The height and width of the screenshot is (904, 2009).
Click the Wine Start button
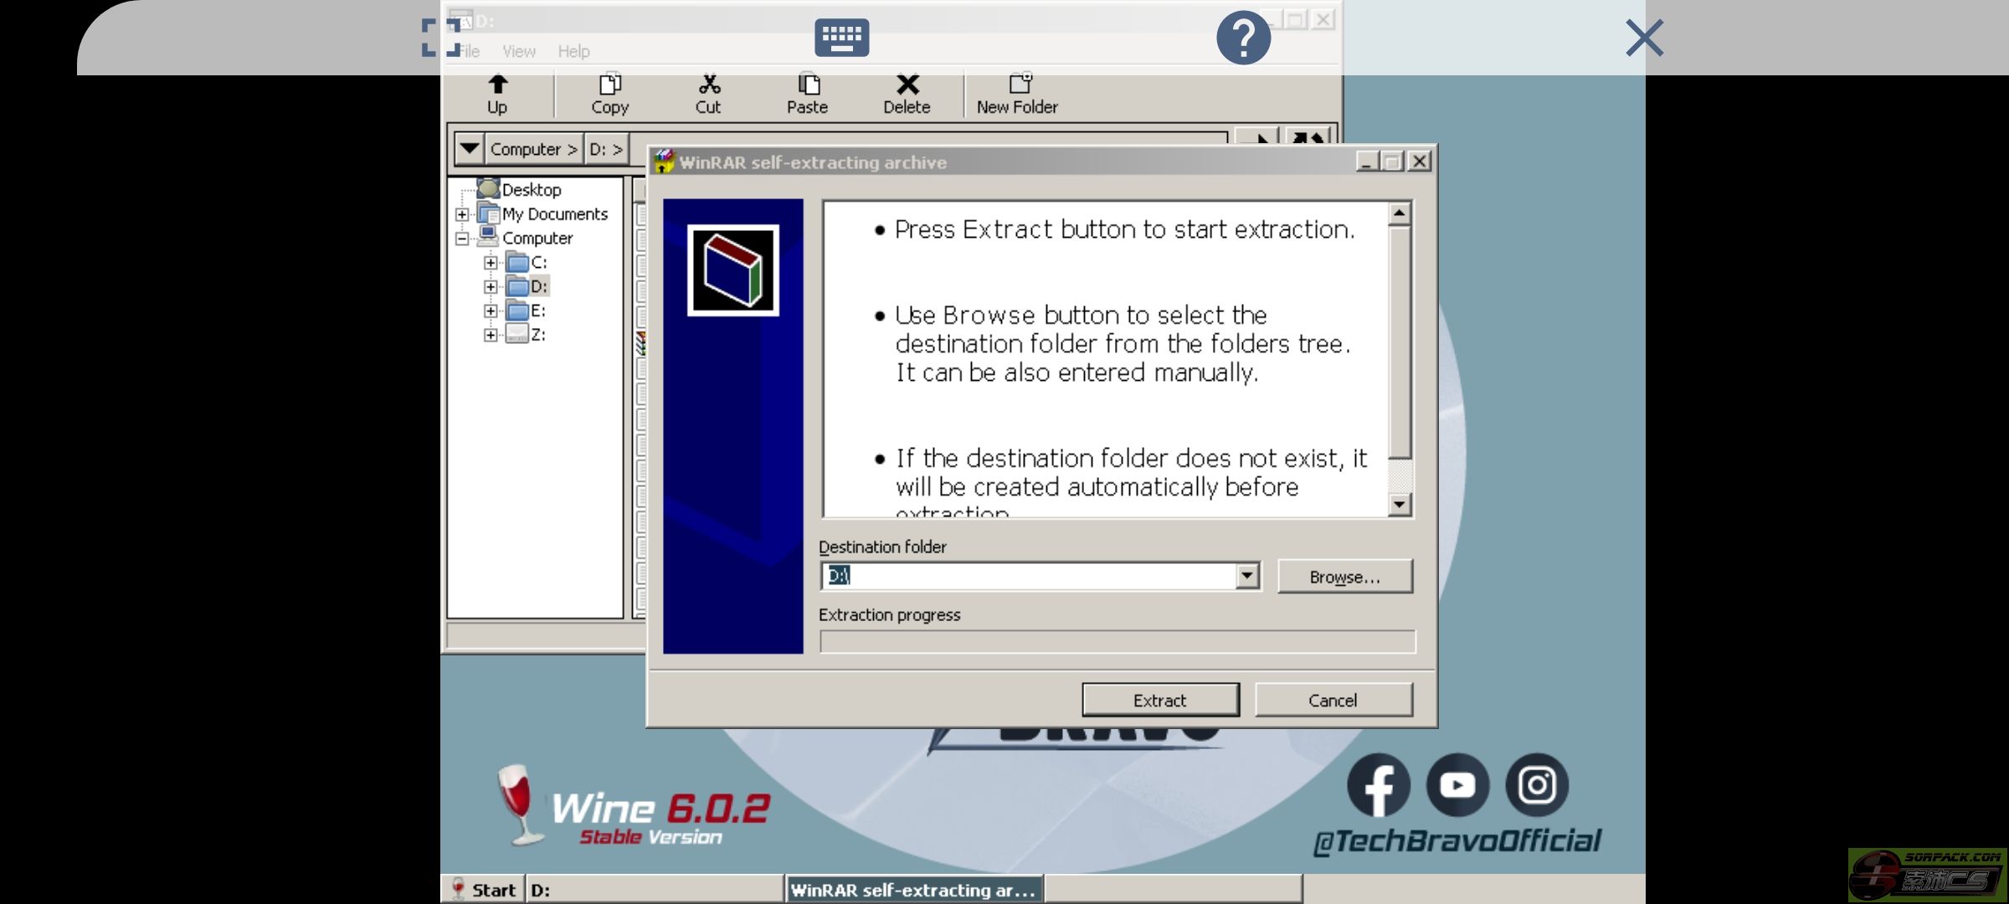[x=484, y=890]
